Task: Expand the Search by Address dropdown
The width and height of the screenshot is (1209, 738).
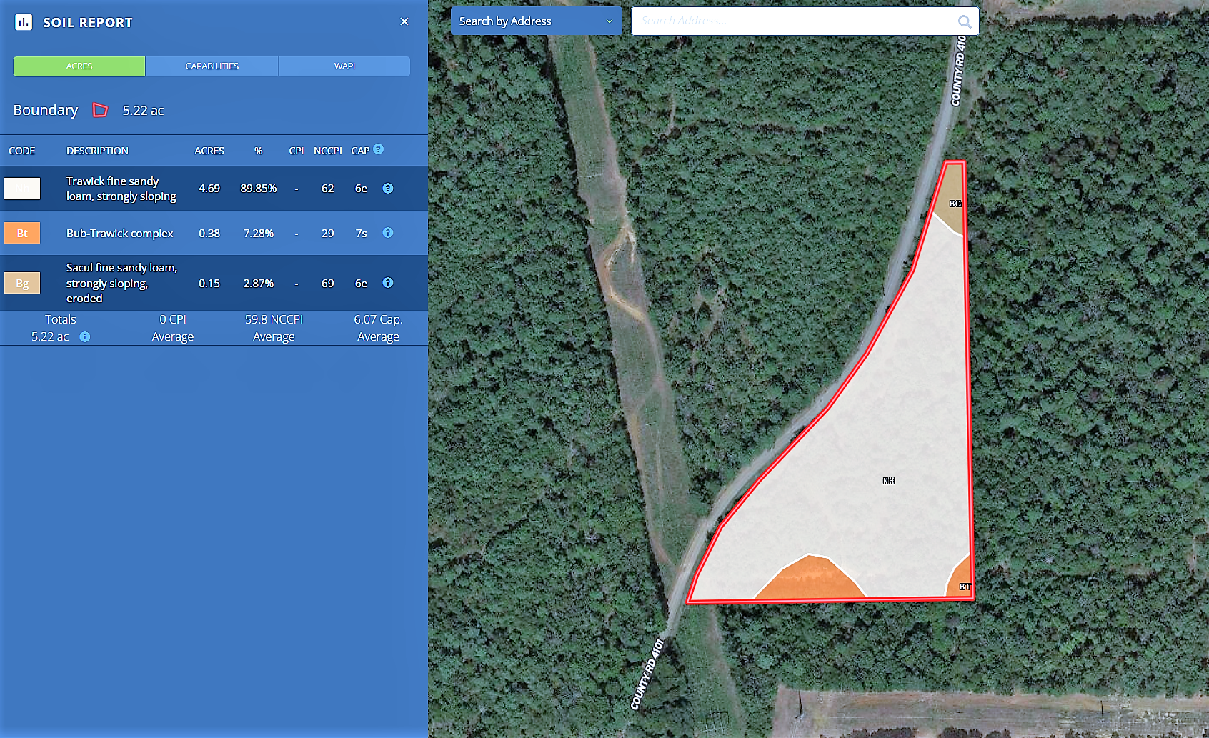Action: tap(536, 21)
